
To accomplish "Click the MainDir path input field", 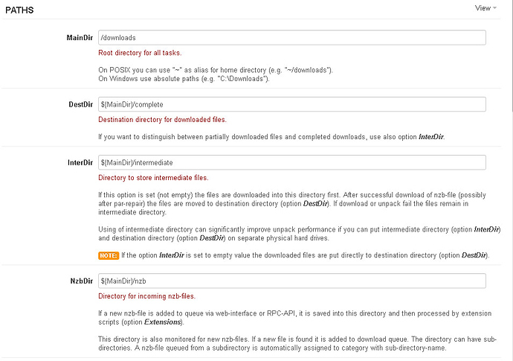I will click(291, 37).
